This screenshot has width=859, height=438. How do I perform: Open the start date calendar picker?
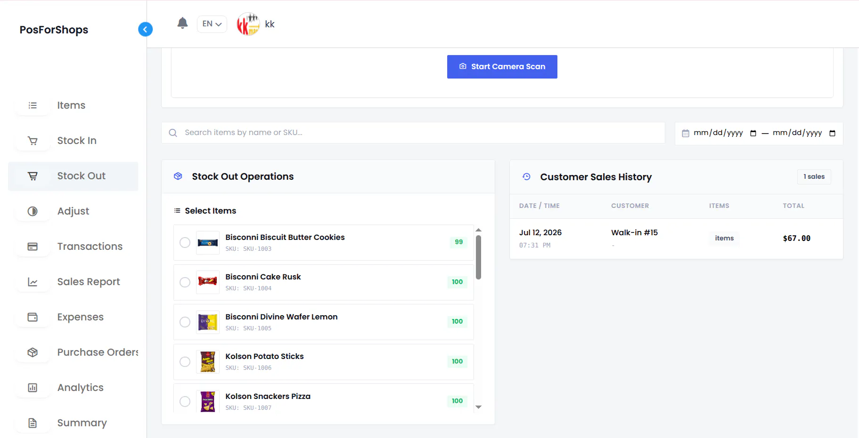pyautogui.click(x=753, y=134)
